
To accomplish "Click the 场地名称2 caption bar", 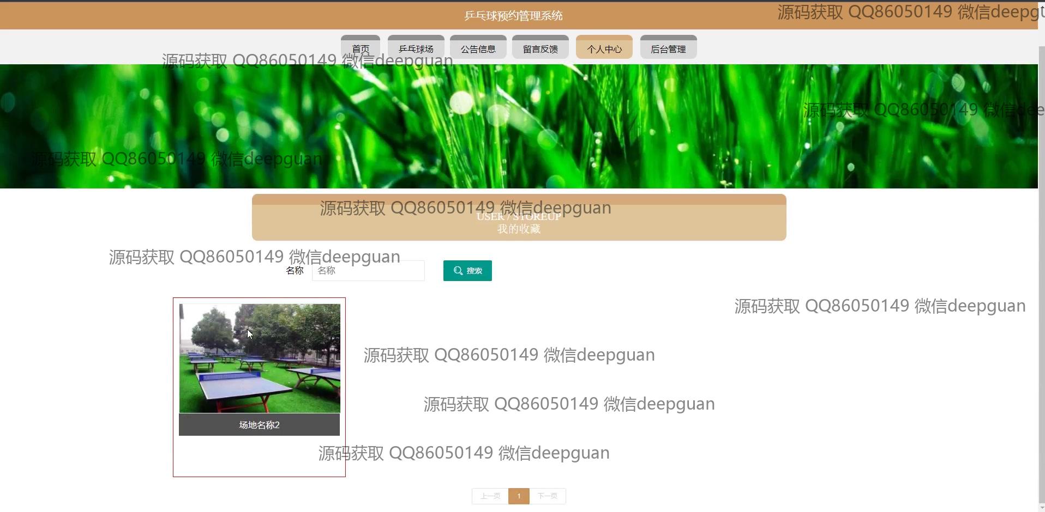I will [x=259, y=425].
